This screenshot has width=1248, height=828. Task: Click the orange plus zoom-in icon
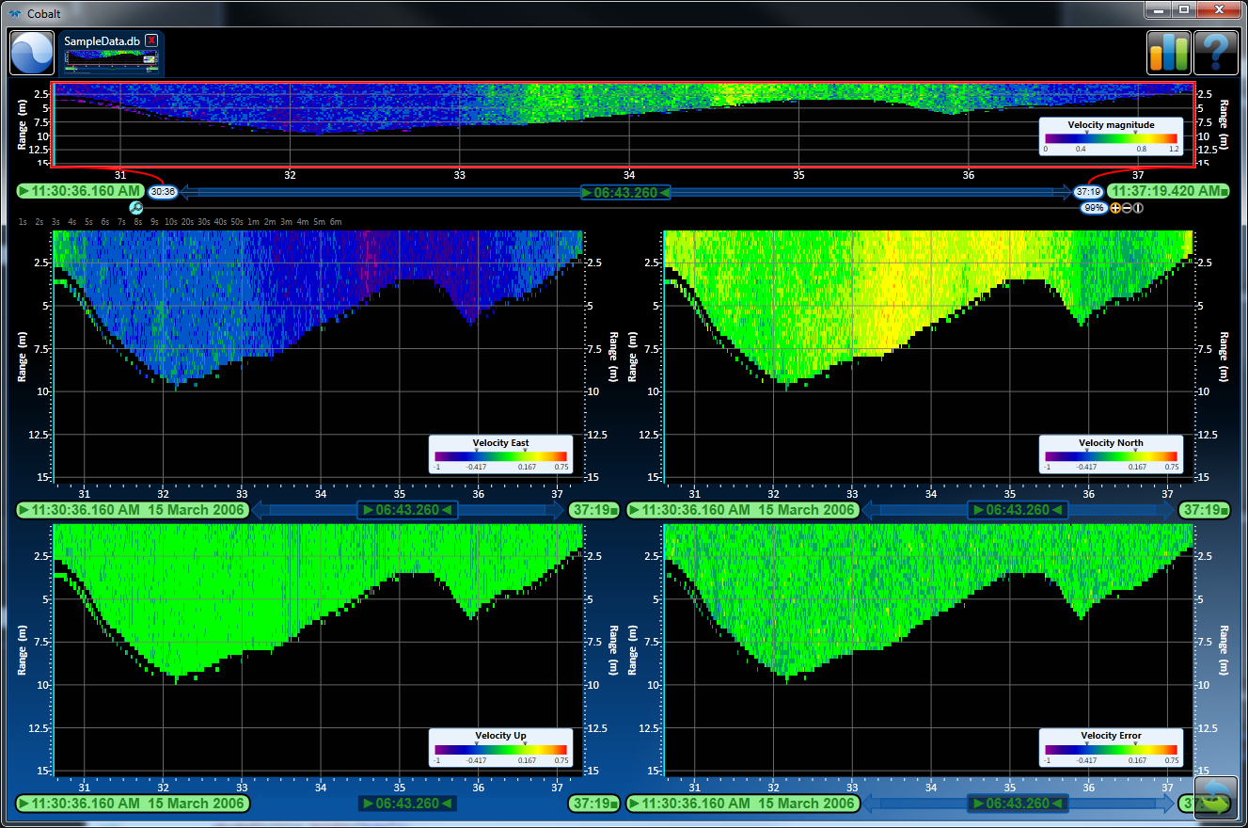pos(1115,208)
